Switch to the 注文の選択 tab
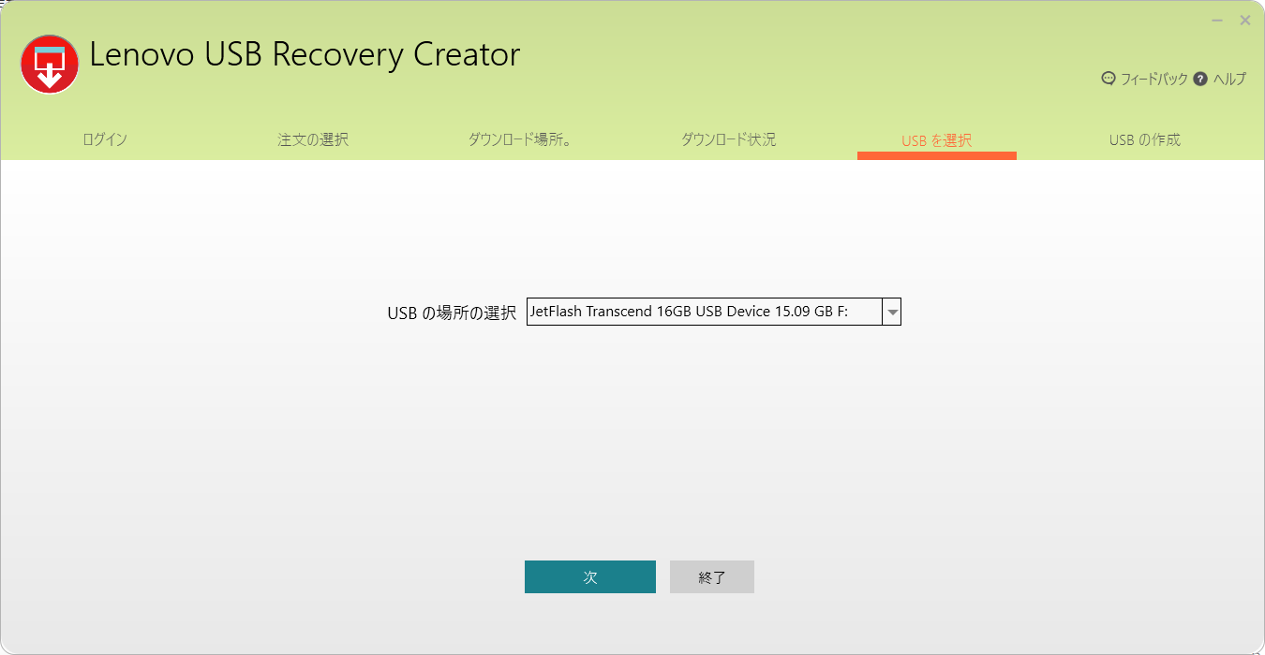This screenshot has width=1265, height=655. [x=313, y=140]
